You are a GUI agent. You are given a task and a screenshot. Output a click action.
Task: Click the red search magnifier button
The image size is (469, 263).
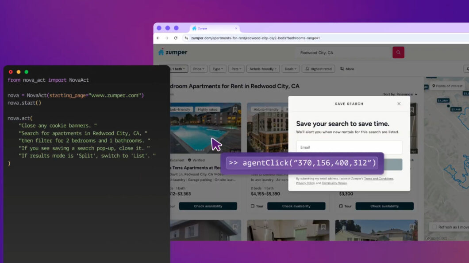(398, 53)
